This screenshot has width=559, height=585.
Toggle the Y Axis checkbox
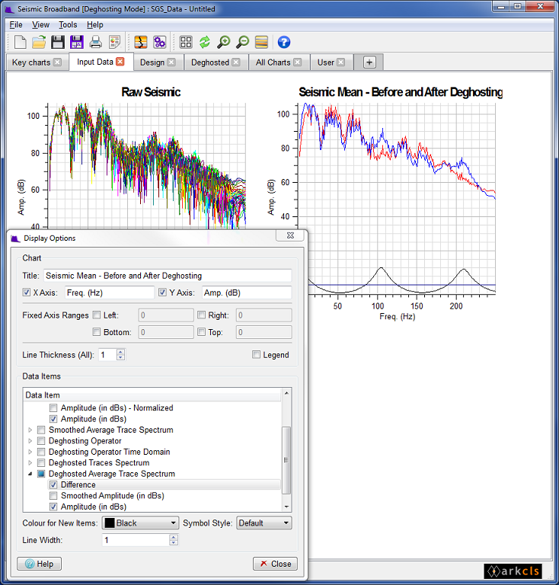[162, 292]
